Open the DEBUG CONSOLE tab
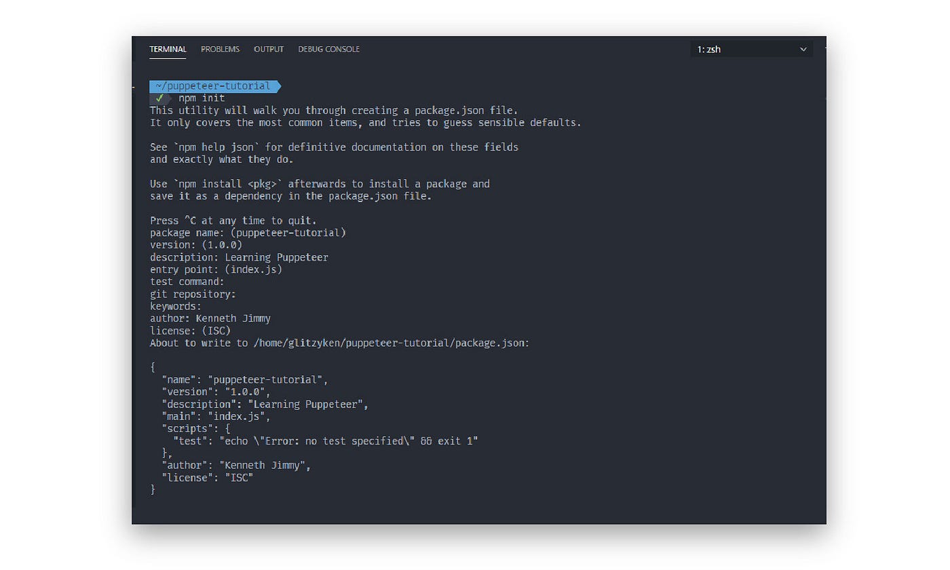The image size is (950, 570). (x=328, y=50)
